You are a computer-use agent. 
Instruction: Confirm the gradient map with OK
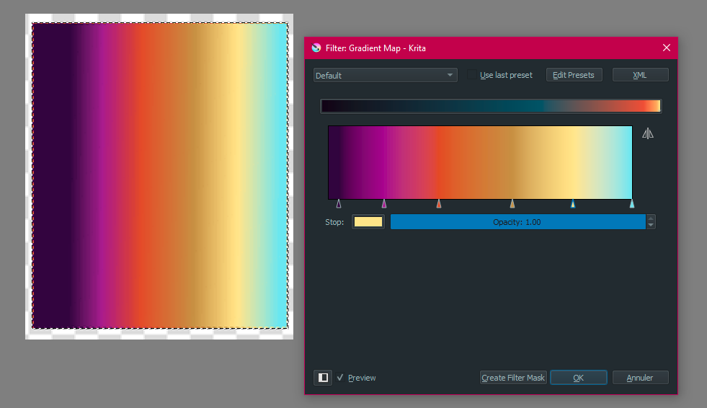578,378
